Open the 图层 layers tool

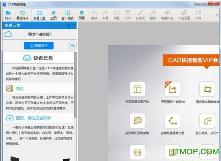tap(82, 15)
